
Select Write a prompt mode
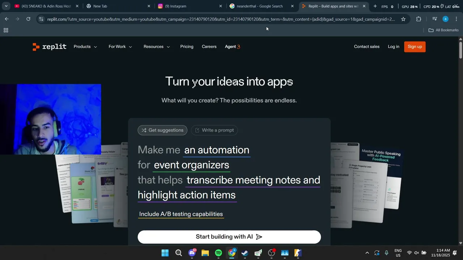pyautogui.click(x=214, y=130)
